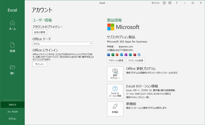This screenshot has height=125, width=205.
Task: Click the Word app icon
Action: (x=108, y=55)
